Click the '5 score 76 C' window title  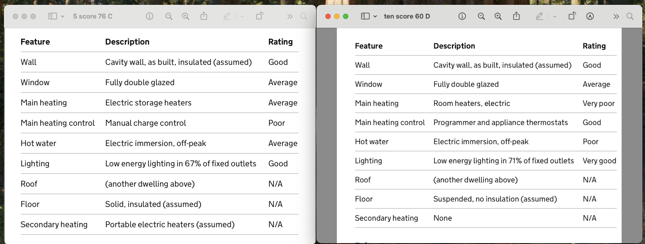tap(93, 16)
